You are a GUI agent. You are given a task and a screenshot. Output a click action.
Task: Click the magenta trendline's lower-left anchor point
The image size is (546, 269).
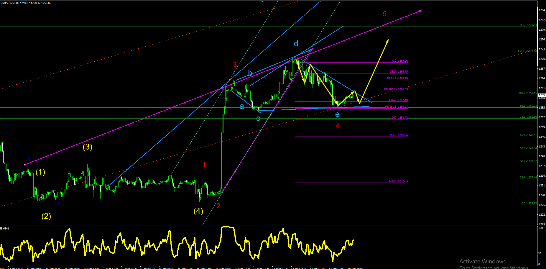(25, 164)
